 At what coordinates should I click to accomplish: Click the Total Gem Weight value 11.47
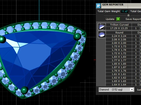click(125, 11)
